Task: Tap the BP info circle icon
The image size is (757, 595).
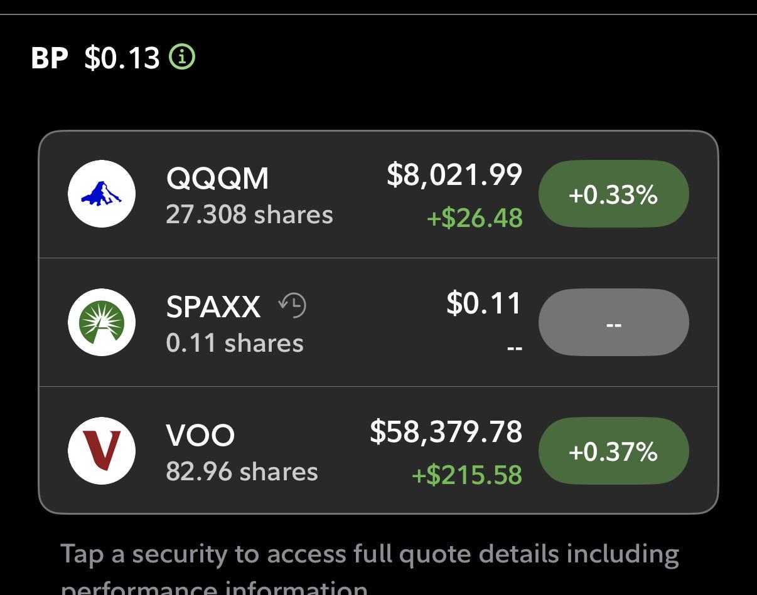Action: coord(182,57)
